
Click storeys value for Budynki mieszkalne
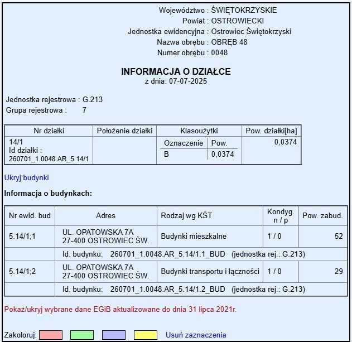click(x=274, y=236)
